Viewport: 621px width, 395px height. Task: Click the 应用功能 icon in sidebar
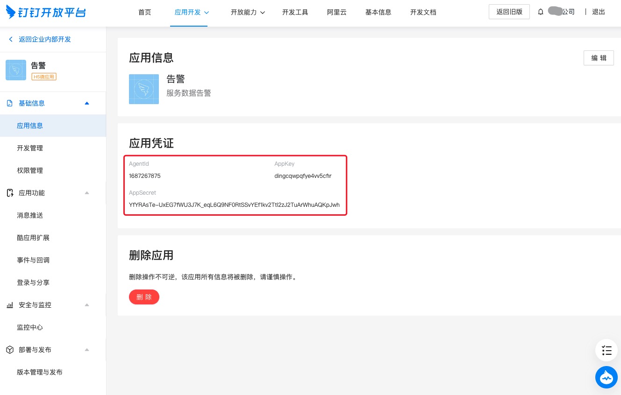pyautogui.click(x=10, y=193)
